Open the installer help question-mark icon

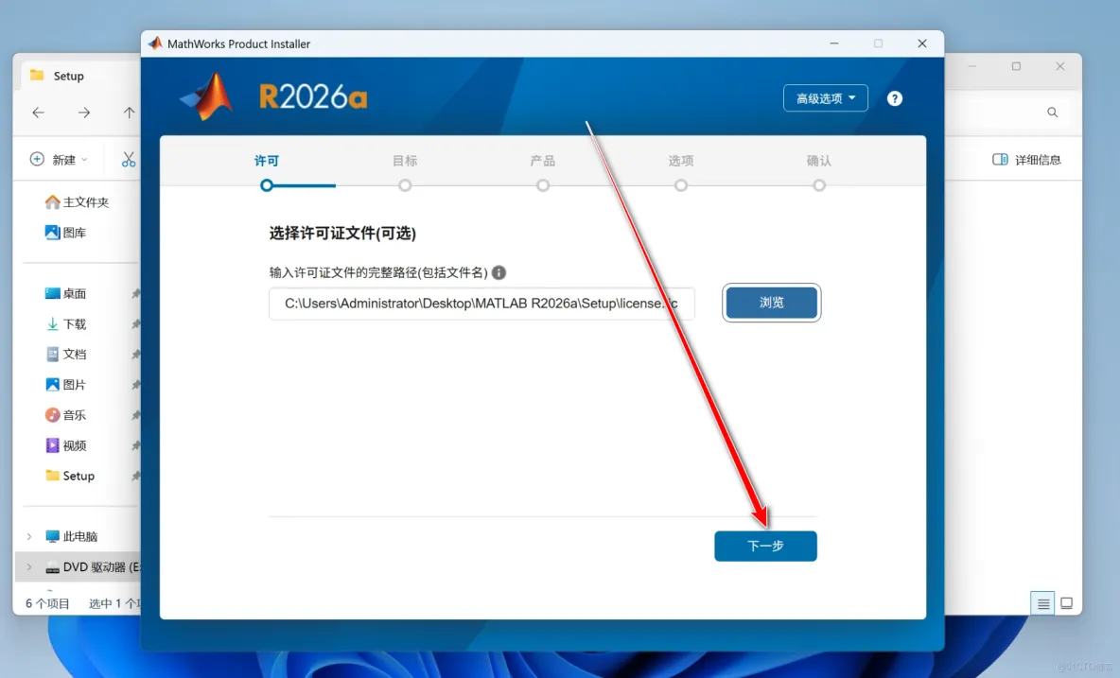tap(894, 98)
